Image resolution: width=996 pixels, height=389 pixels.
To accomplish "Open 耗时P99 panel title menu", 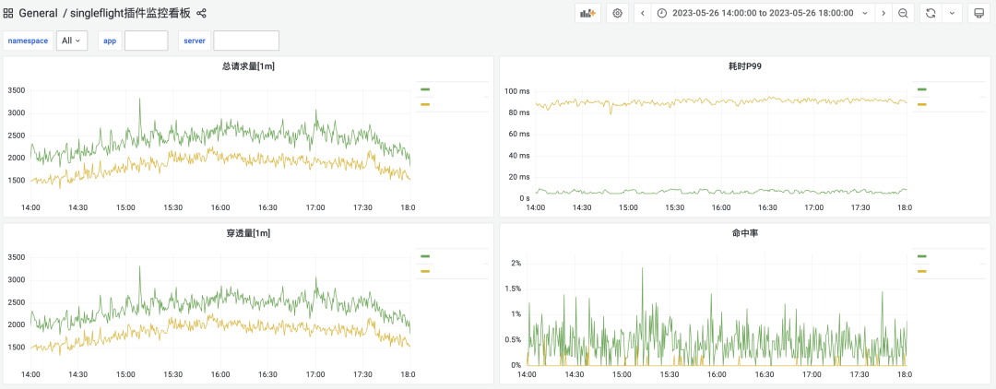I will (745, 65).
